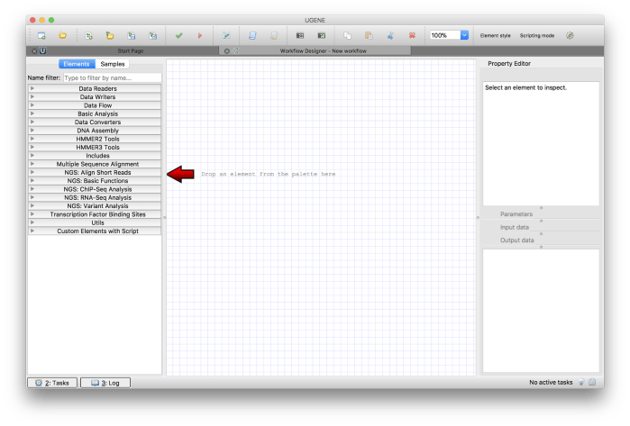Switch palette to the Elements view
630x426 pixels.
[x=77, y=64]
